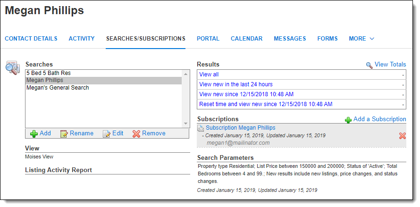The image size is (420, 207).
Task: Click the Searches magnifier documents icon
Action: [x=13, y=68]
